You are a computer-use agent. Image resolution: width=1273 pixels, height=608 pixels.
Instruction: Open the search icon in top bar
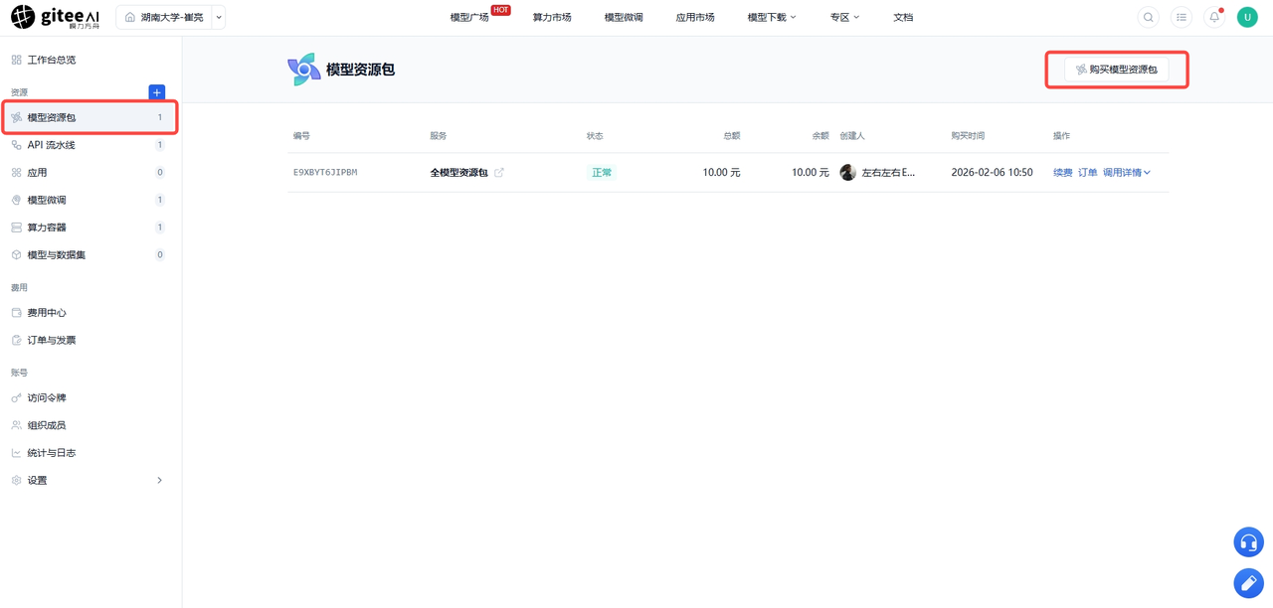[x=1149, y=17]
